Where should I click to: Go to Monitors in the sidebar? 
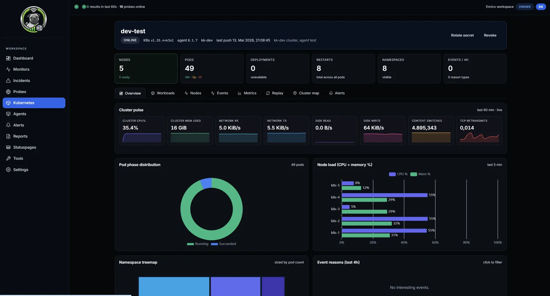pyautogui.click(x=34, y=69)
